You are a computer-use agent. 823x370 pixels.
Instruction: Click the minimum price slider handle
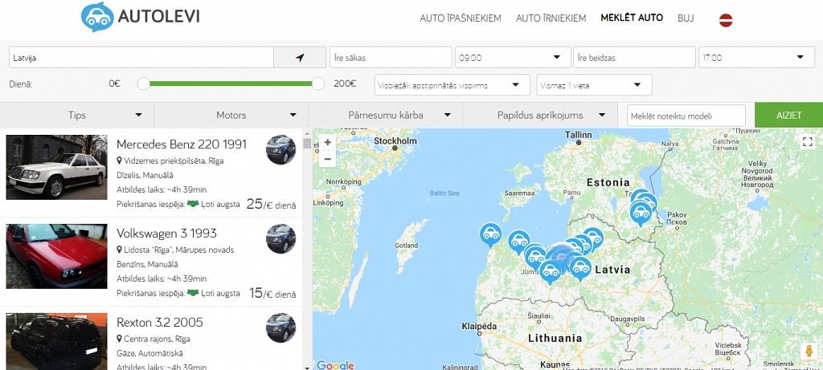coord(143,83)
